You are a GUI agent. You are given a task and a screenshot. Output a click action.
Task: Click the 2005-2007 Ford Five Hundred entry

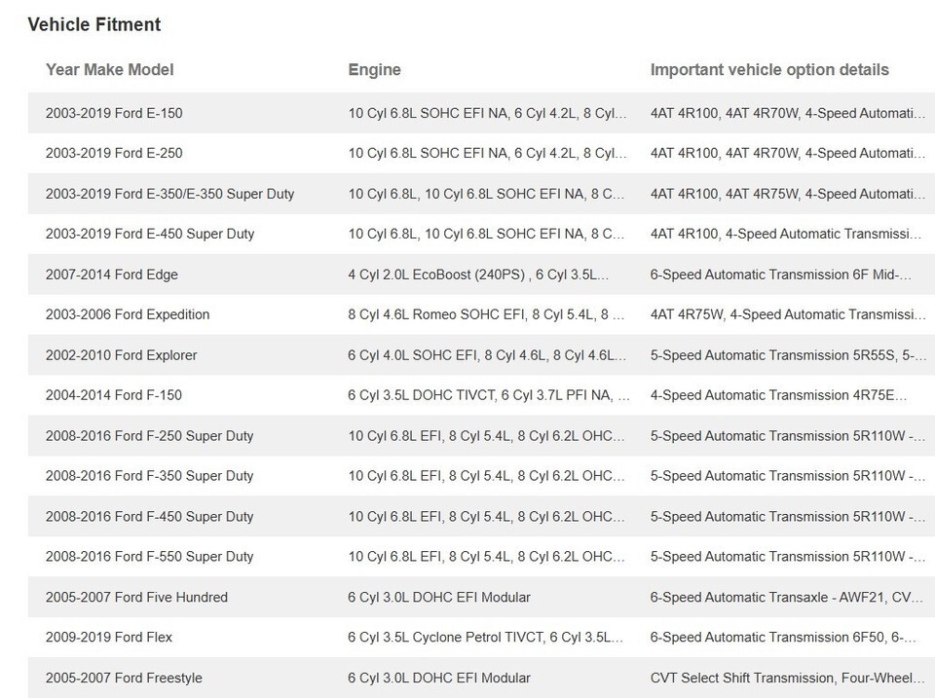tap(136, 597)
